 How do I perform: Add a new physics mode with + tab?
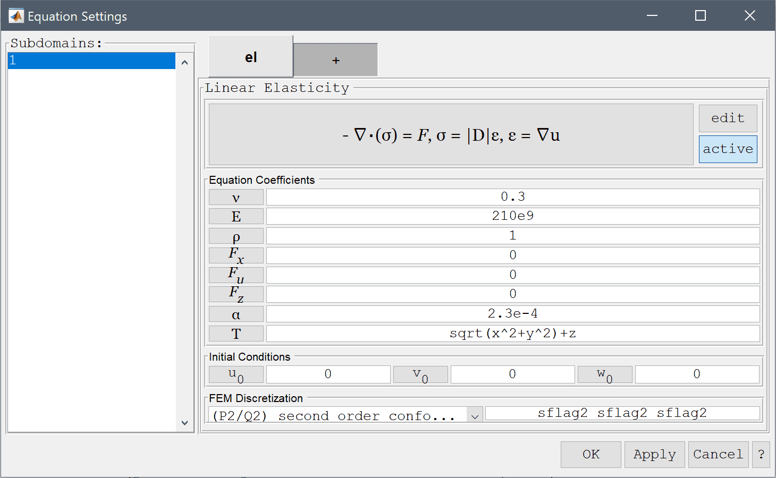click(335, 60)
